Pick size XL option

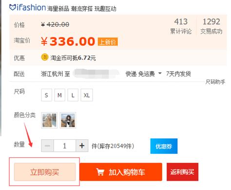87,95
